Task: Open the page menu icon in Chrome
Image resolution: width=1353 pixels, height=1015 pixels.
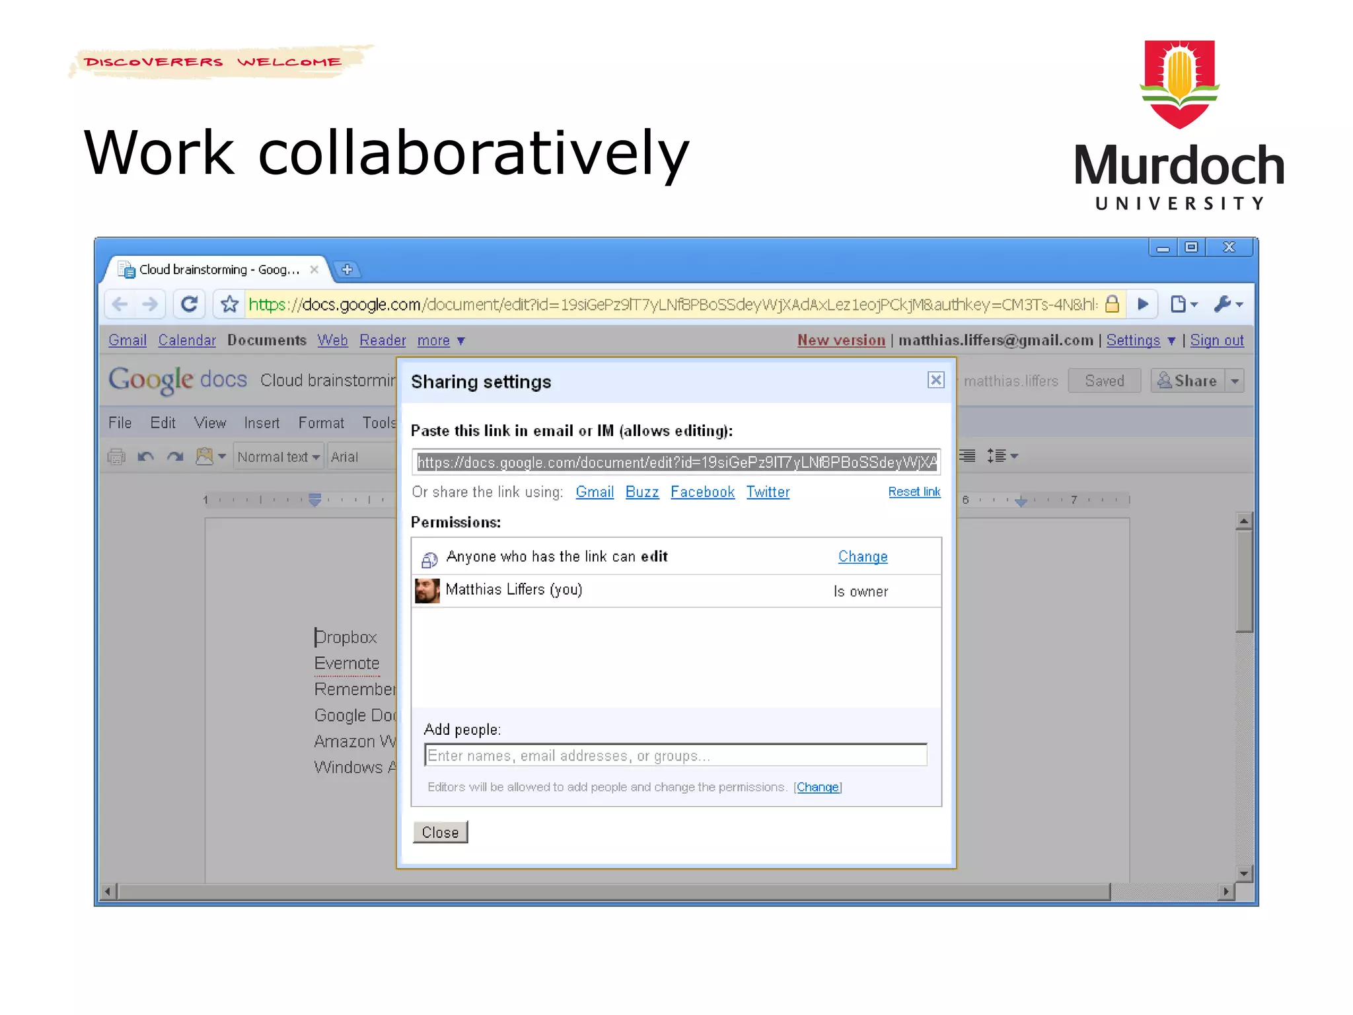Action: click(x=1184, y=304)
